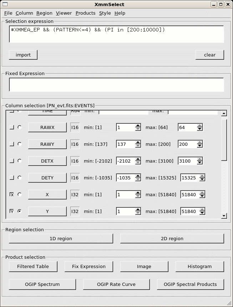
Task: Open the Help menu
Action: click(120, 13)
